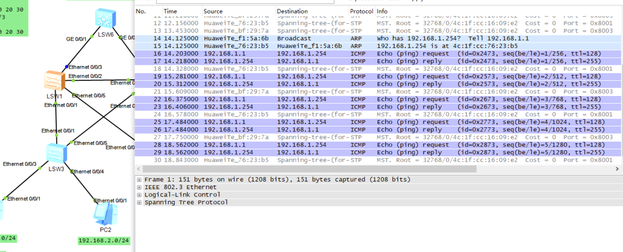This screenshot has width=623, height=252.
Task: Click the Ethernet 0/0/2 label near LSW1
Action: 85,76
